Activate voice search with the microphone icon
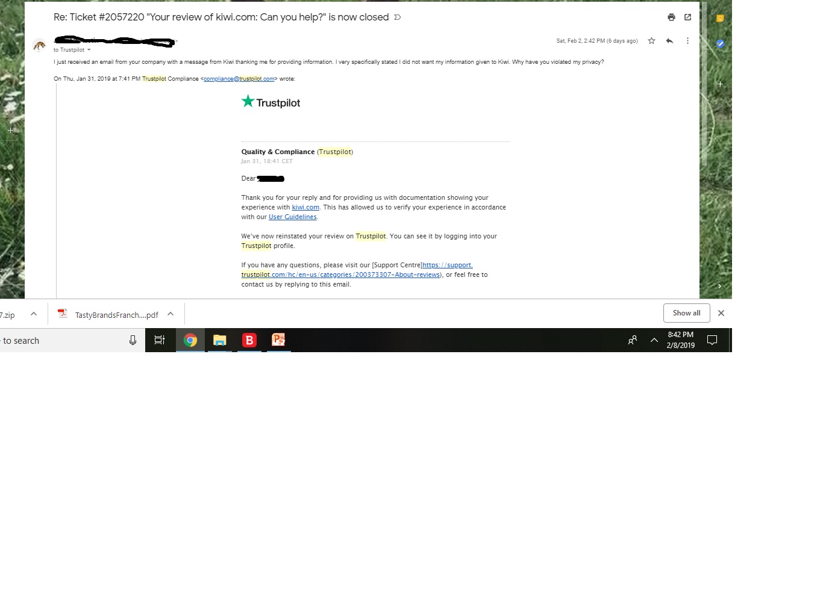Screen dimensions: 823x602 [133, 340]
